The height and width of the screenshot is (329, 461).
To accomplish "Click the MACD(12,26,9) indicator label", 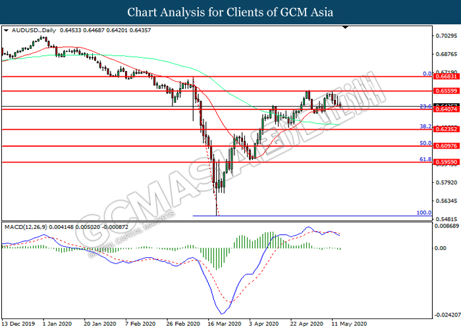I will [x=25, y=226].
